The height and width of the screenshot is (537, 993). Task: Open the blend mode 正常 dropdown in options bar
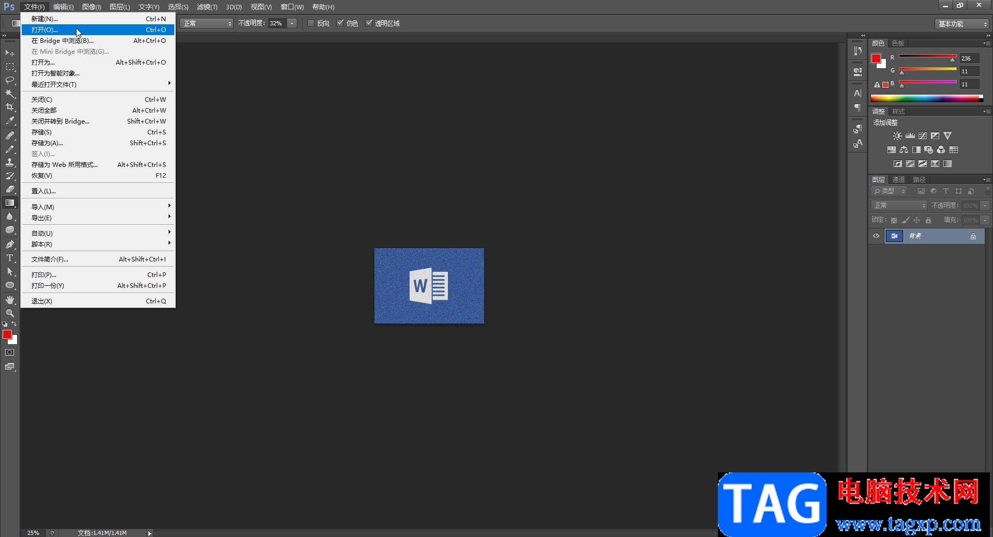coord(207,23)
